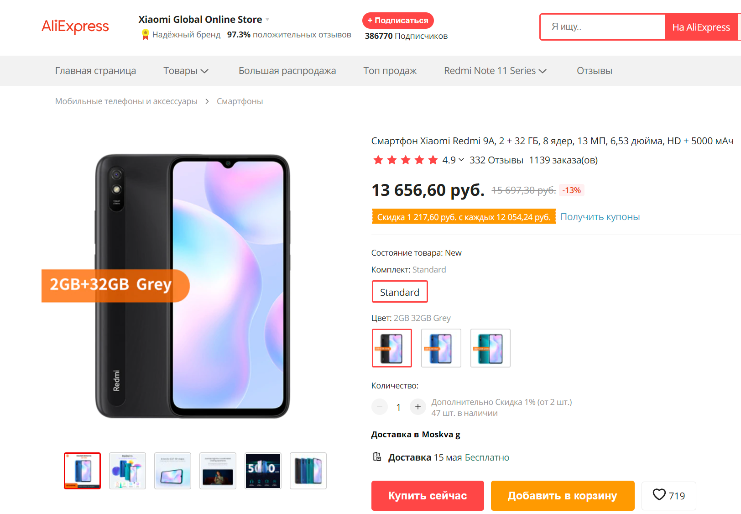Click the wishlist heart icon

coord(659,495)
